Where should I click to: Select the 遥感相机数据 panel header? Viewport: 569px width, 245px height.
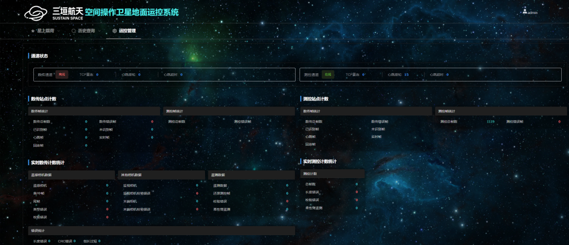72,174
